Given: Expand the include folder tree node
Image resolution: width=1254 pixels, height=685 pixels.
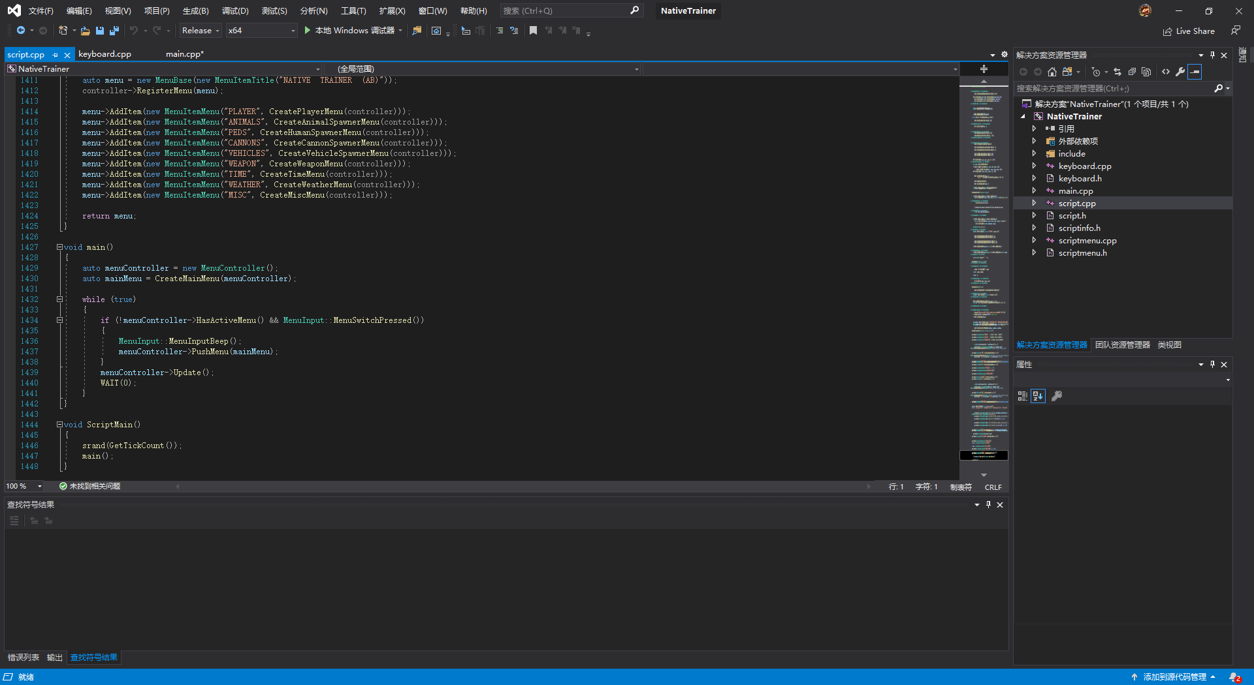Looking at the screenshot, I should pos(1034,154).
